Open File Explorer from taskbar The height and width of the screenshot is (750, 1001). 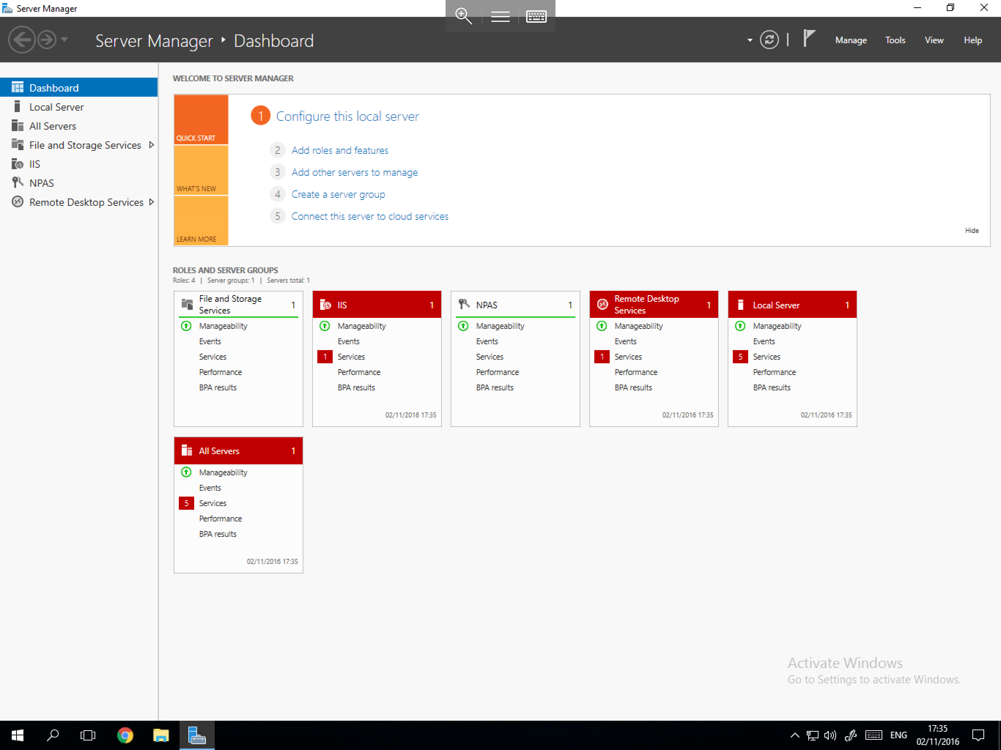(160, 735)
